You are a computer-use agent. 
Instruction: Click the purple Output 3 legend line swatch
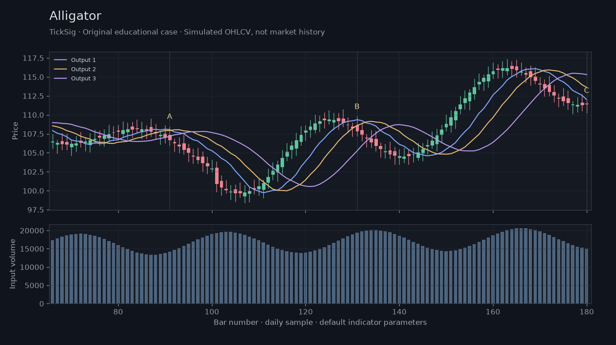tap(61, 79)
